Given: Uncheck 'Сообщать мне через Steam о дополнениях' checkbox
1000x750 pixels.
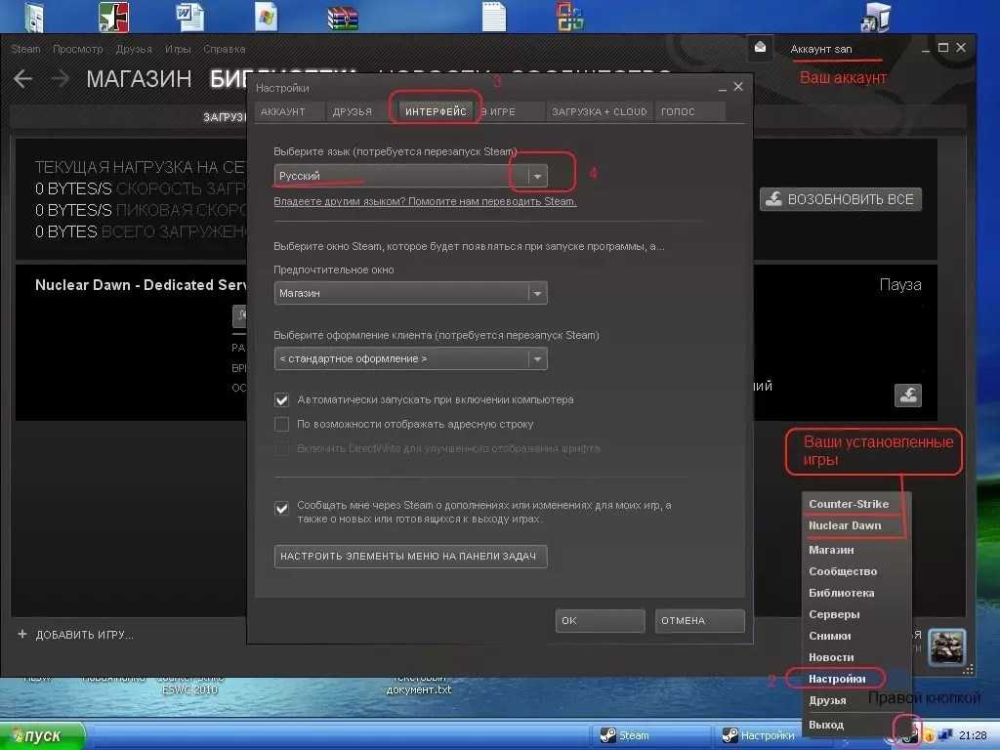Looking at the screenshot, I should (x=282, y=508).
